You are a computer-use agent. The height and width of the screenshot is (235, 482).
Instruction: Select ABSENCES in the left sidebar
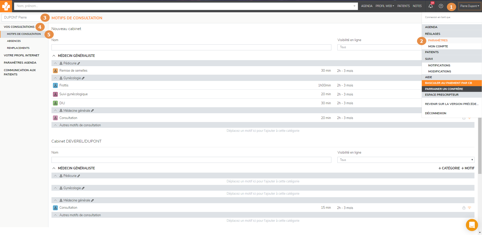(14, 41)
